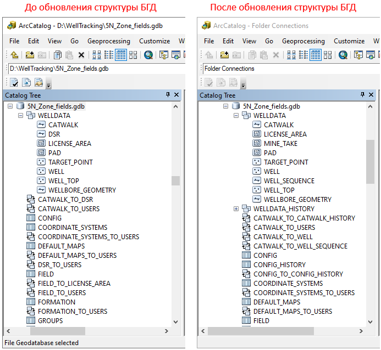381x350 pixels.
Task: Switch to Large Icons view in left window
Action: pos(97,55)
